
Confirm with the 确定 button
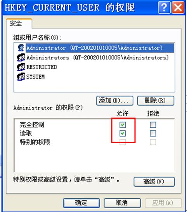point(81,203)
